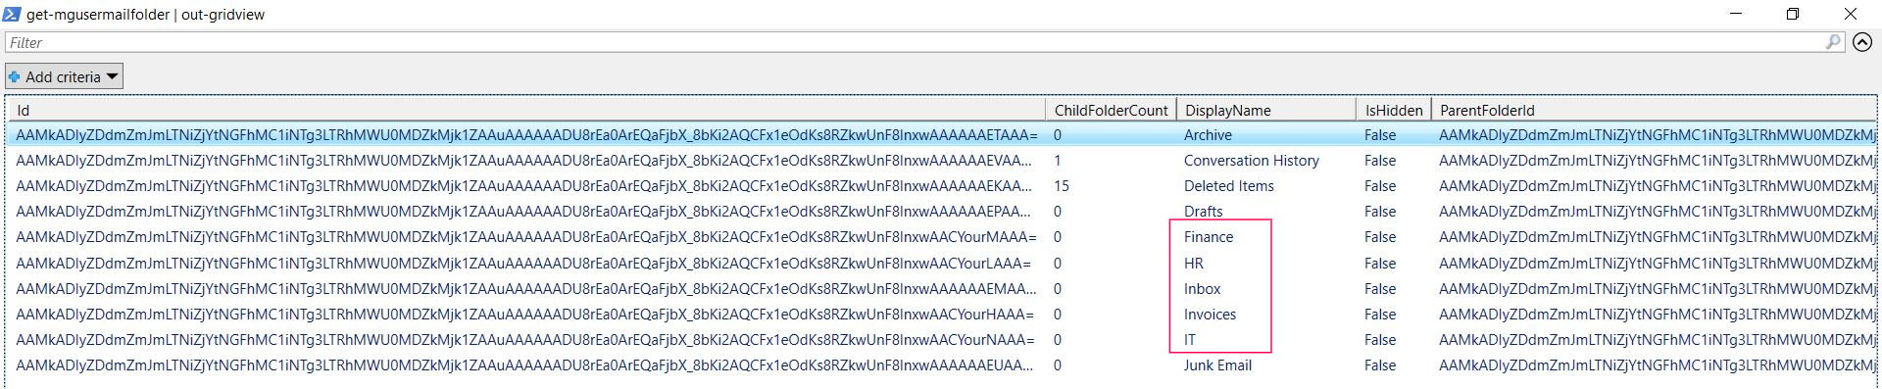The width and height of the screenshot is (1882, 389).
Task: Collapse the criteria panel with chevron button
Action: pyautogui.click(x=1862, y=42)
